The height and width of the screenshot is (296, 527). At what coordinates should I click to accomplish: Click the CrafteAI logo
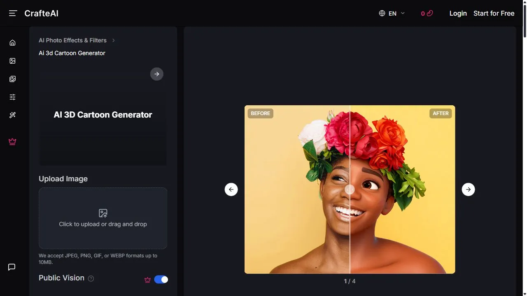41,13
